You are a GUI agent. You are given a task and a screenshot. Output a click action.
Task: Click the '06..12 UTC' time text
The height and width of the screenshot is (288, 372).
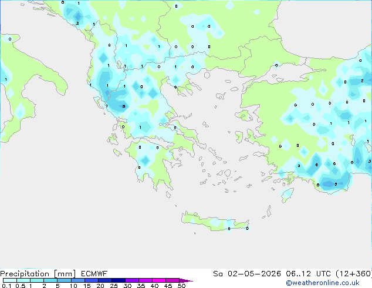coord(309,274)
